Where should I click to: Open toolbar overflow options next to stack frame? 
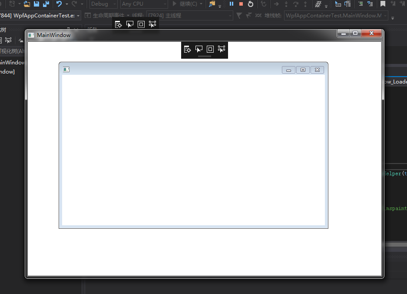[x=393, y=18]
